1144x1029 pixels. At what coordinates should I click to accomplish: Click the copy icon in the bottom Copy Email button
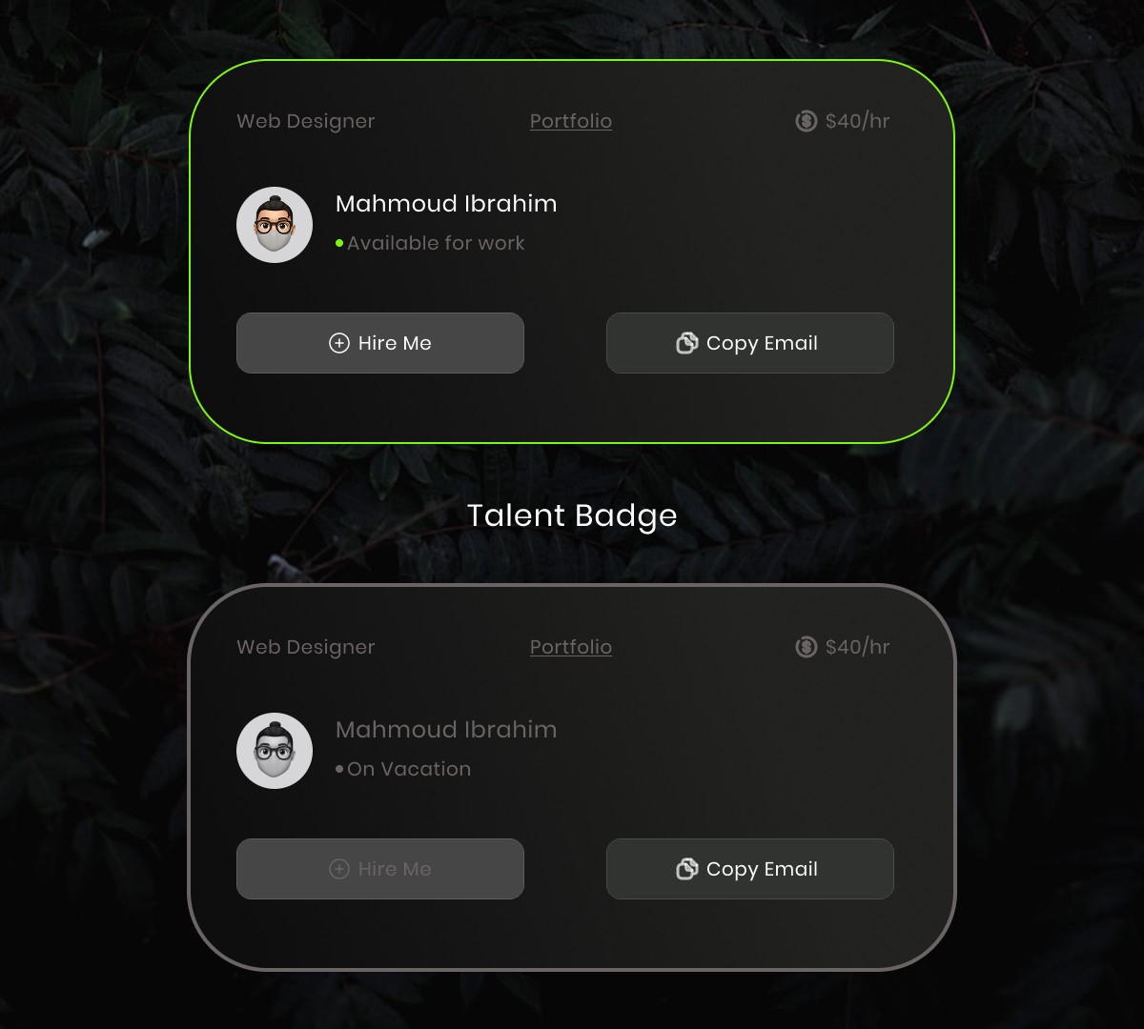pos(687,869)
